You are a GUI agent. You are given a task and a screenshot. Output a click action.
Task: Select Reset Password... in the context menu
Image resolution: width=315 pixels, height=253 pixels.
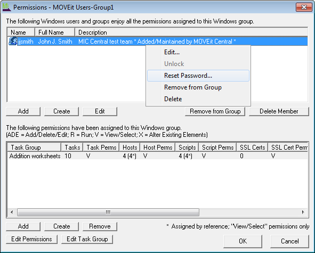pos(198,76)
